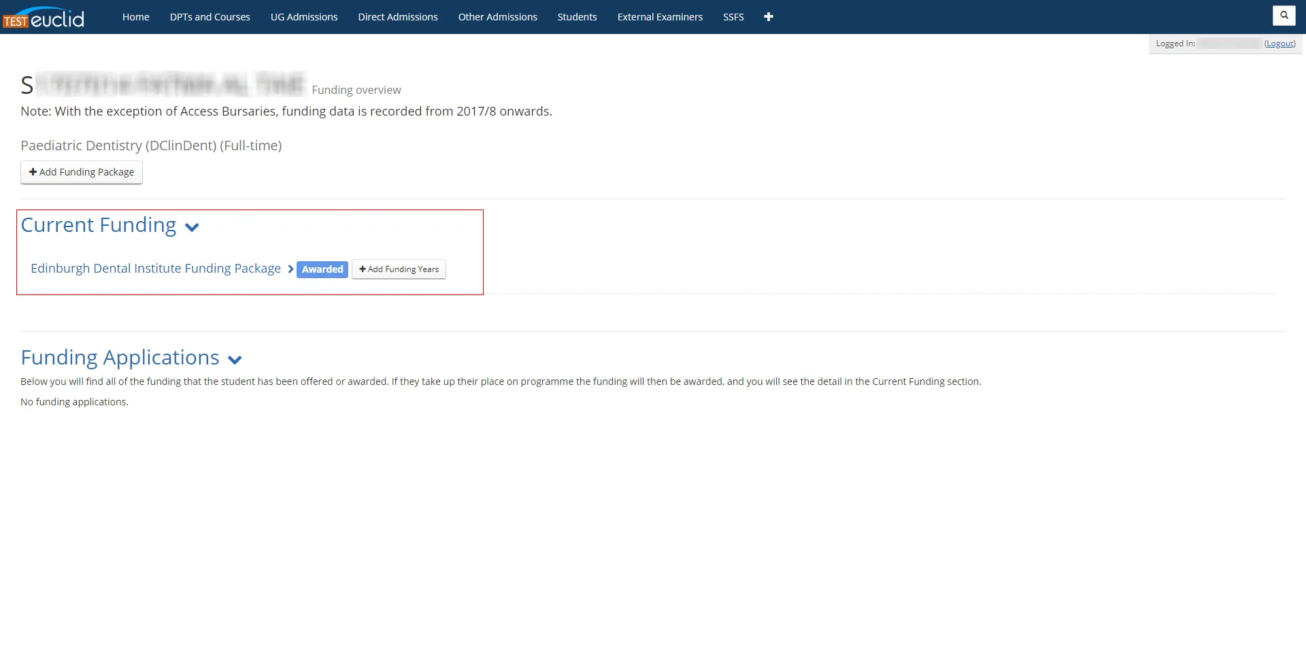Open the DPTs and Courses menu

(x=210, y=17)
